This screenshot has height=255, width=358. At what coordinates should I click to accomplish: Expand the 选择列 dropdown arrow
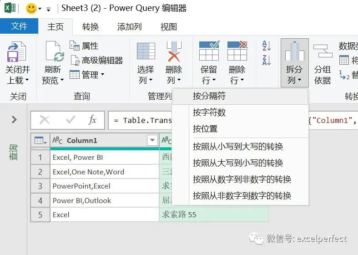[151, 80]
